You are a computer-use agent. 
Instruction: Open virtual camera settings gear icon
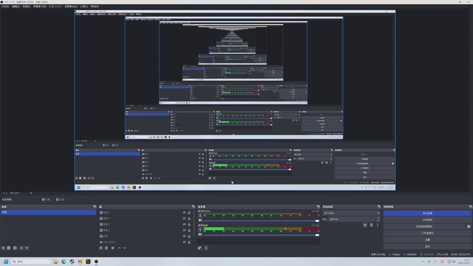click(469, 226)
